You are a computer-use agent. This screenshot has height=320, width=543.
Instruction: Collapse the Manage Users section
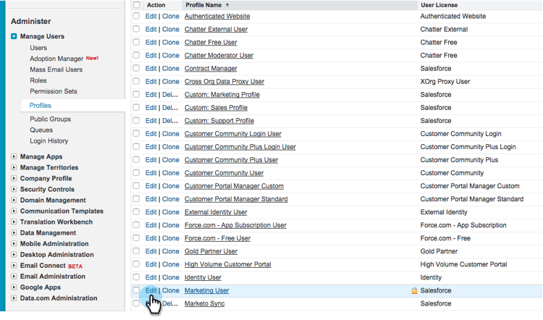[14, 36]
